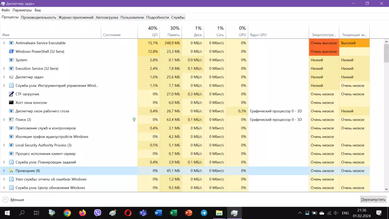
Task: Click the gear icon of Планировщик заданий service
Action: tap(11, 162)
